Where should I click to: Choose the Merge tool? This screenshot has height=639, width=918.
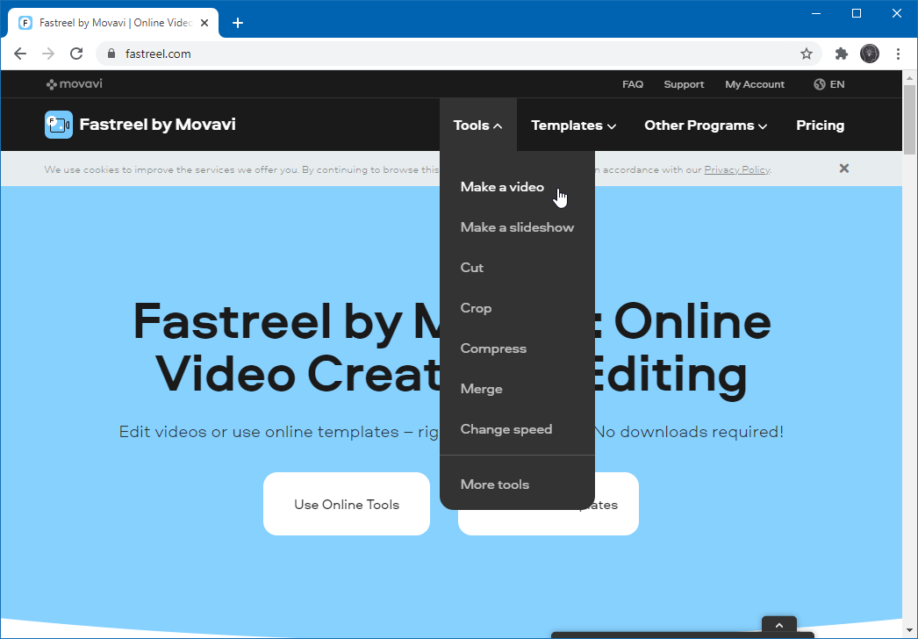tap(481, 389)
